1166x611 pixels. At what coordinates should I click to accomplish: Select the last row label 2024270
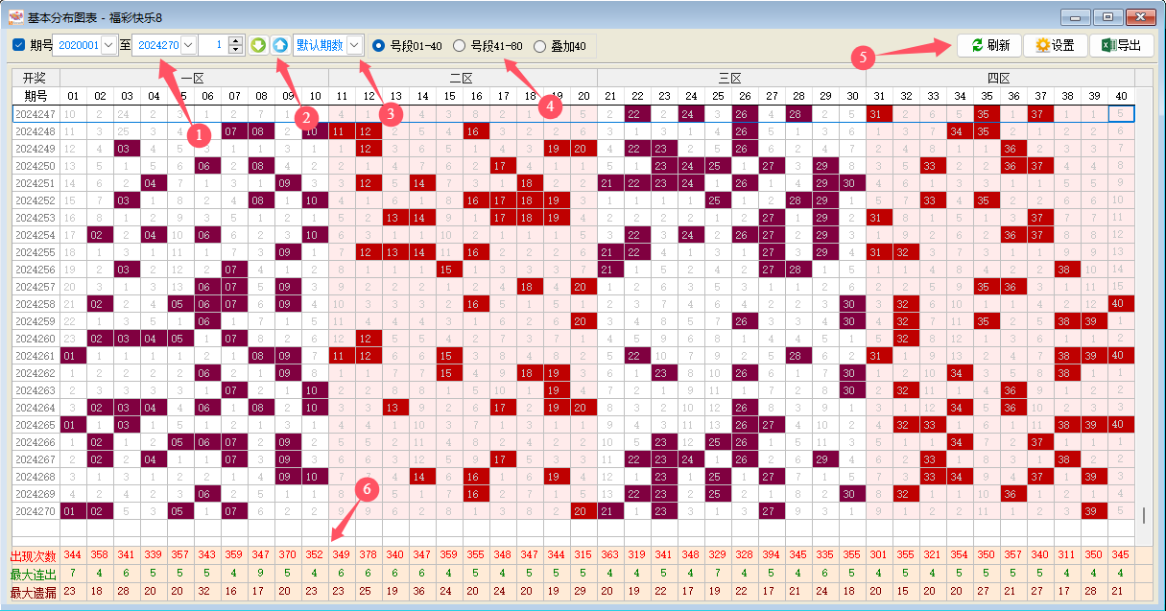(x=36, y=510)
